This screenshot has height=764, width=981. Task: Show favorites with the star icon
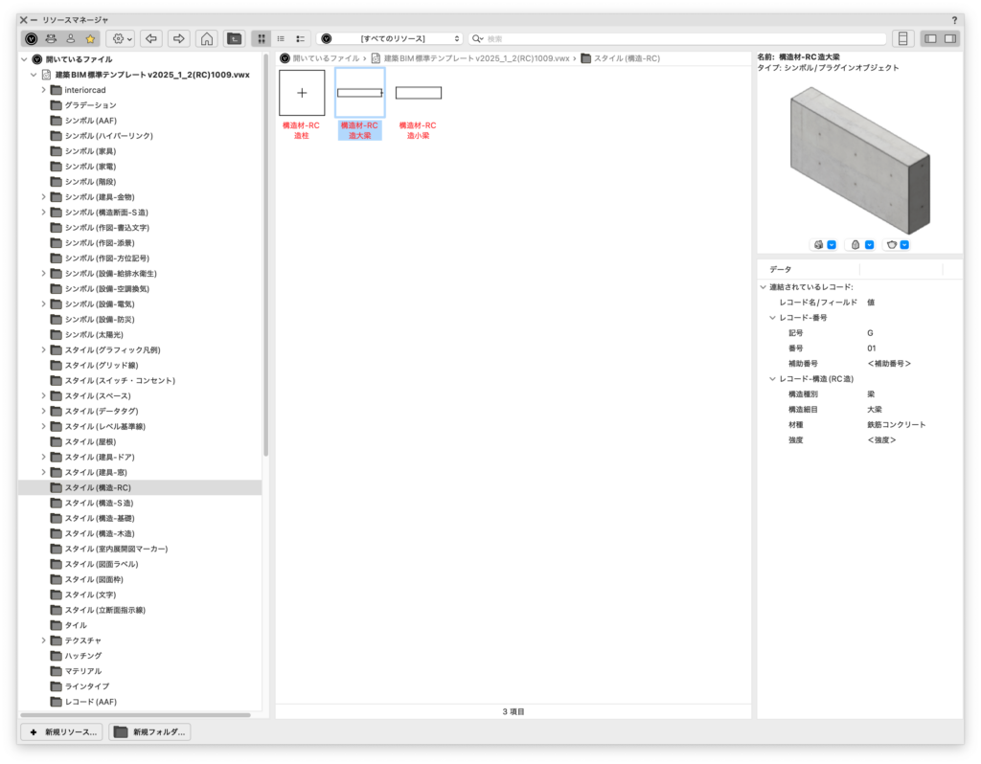pos(90,38)
